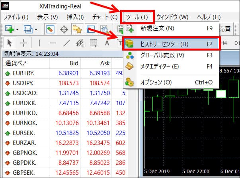Click the new chart icon in toolbar
The width and height of the screenshot is (240, 178).
coord(9,29)
